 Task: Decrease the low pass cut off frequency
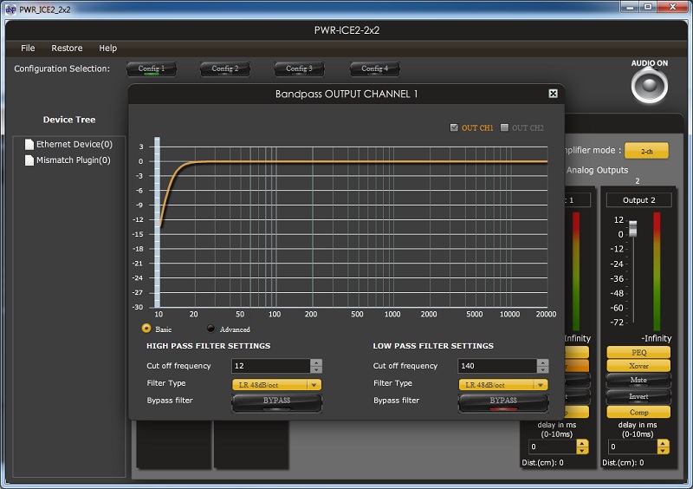542,369
